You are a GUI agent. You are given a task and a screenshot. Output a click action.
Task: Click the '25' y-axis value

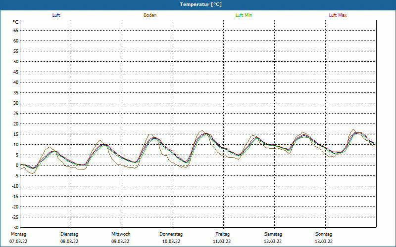[x=16, y=114]
